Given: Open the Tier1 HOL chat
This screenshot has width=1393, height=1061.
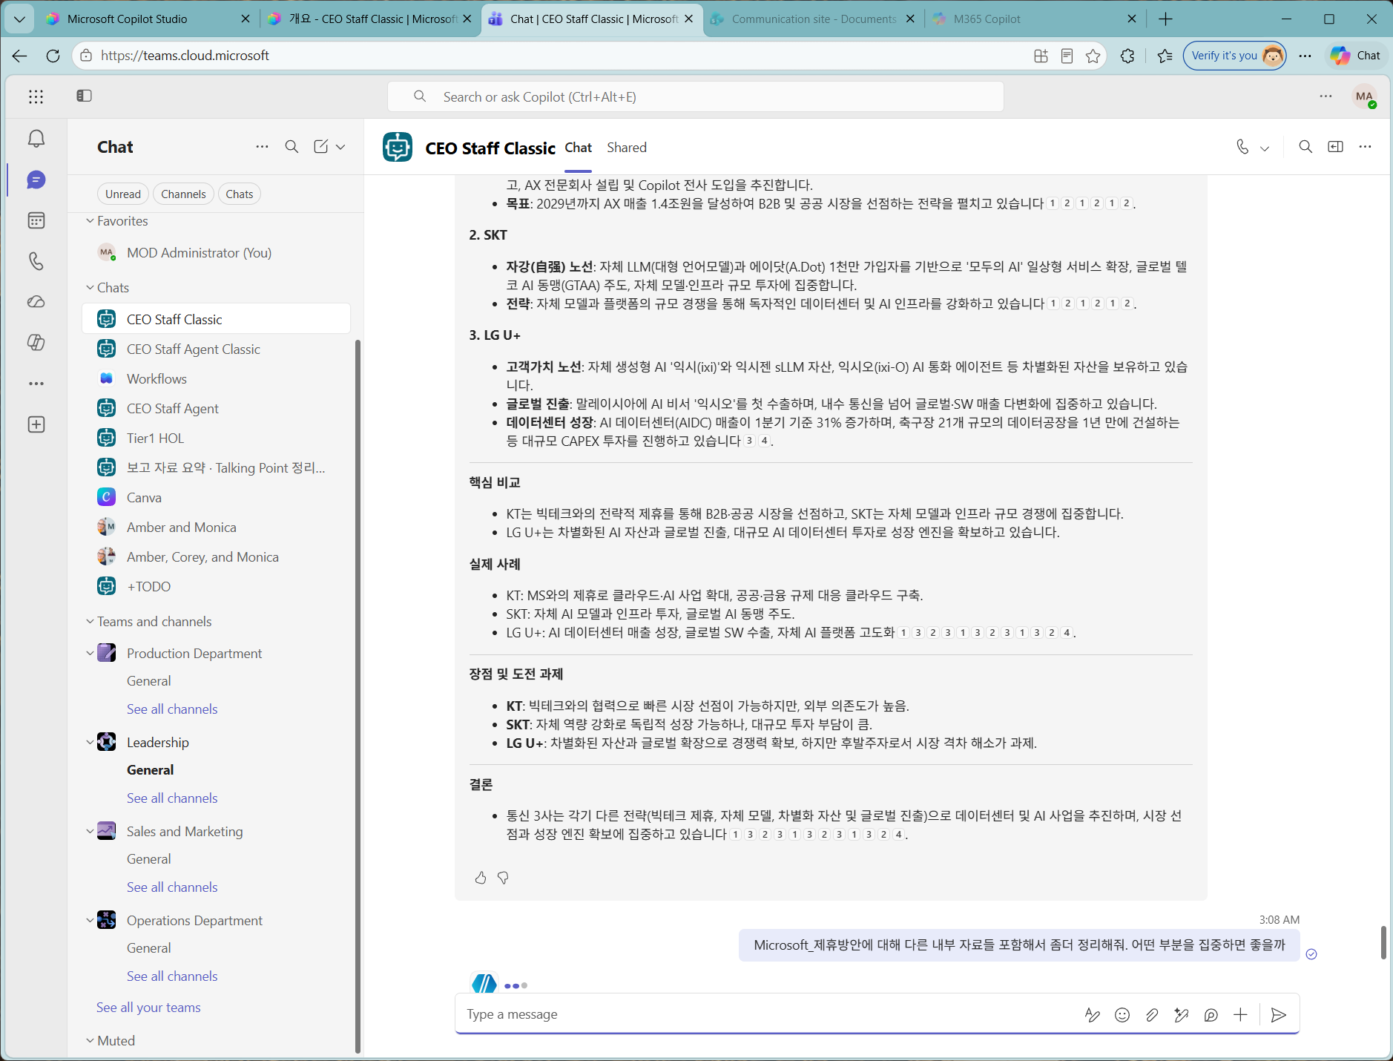Looking at the screenshot, I should point(216,438).
